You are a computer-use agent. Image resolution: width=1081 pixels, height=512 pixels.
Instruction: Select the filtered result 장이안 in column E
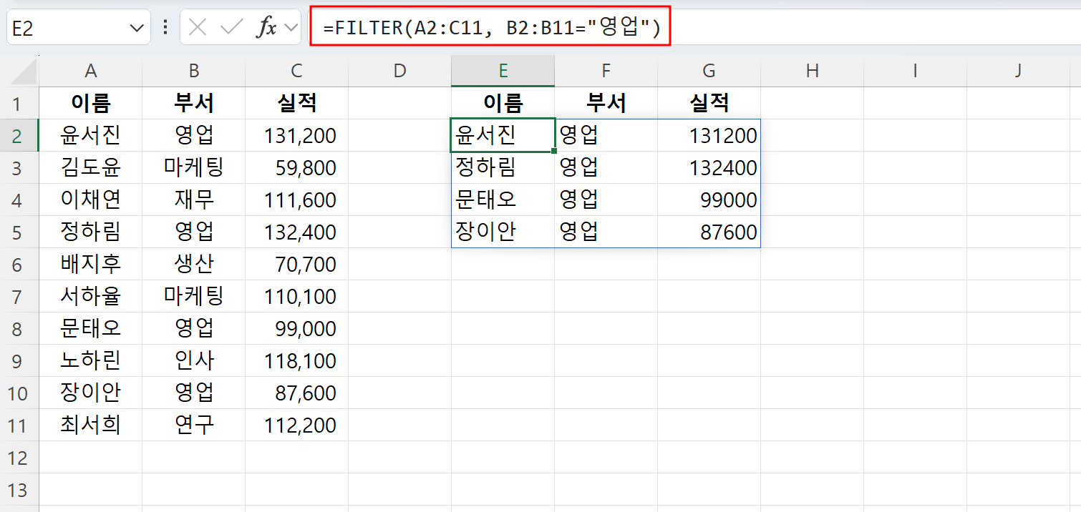(x=503, y=232)
